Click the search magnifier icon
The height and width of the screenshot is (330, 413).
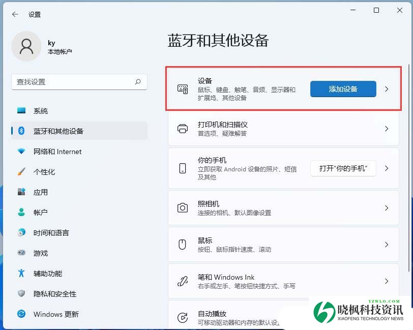[138, 82]
